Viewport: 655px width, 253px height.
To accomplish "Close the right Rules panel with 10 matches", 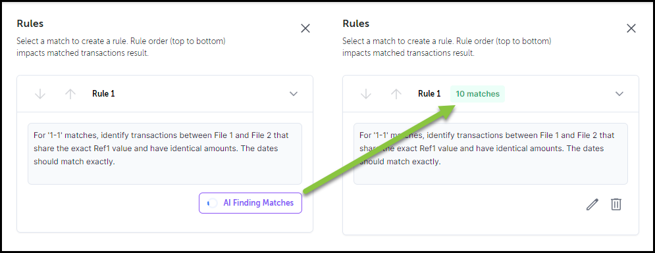I will tap(631, 28).
